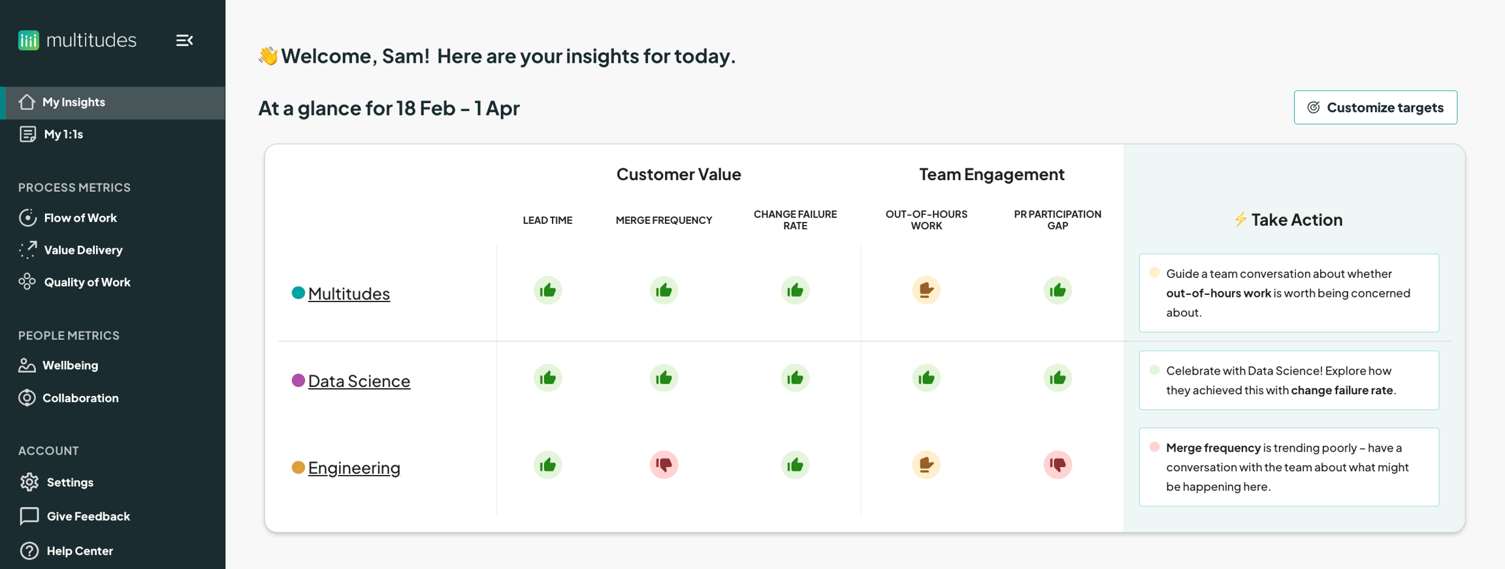1505x569 pixels.
Task: Open Engineering's merge frequency thumbs-down icon
Action: click(x=664, y=465)
